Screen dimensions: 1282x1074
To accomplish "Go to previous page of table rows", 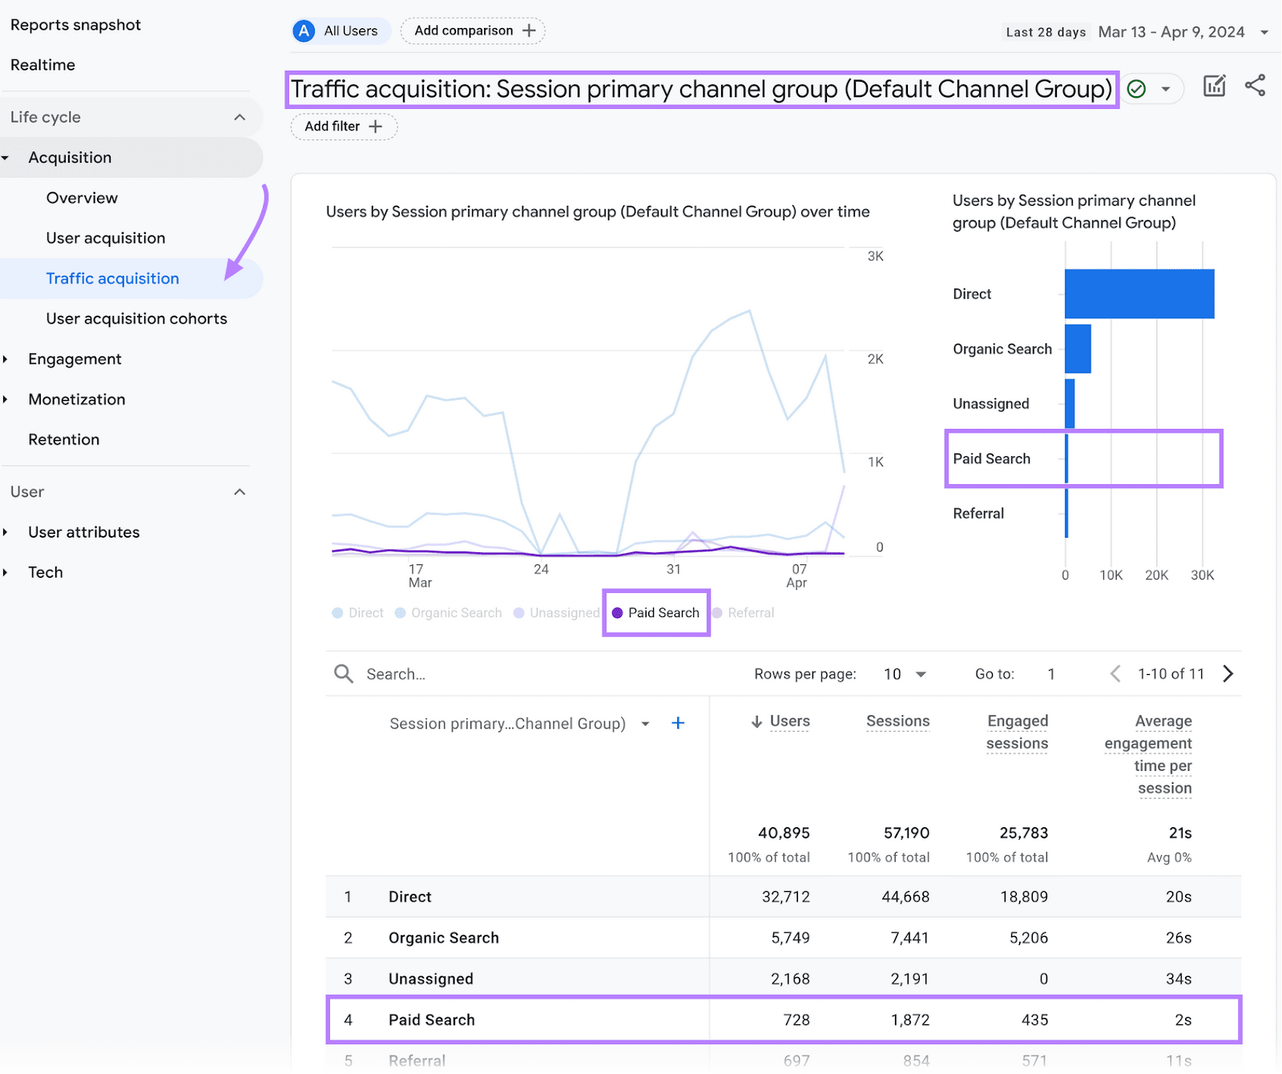I will [x=1115, y=674].
